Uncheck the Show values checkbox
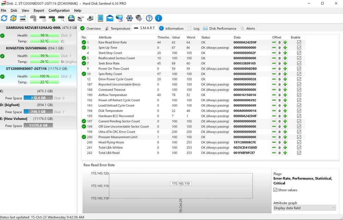 tap(275, 190)
